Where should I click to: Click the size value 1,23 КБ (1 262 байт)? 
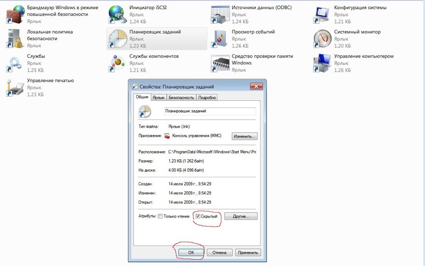186,161
